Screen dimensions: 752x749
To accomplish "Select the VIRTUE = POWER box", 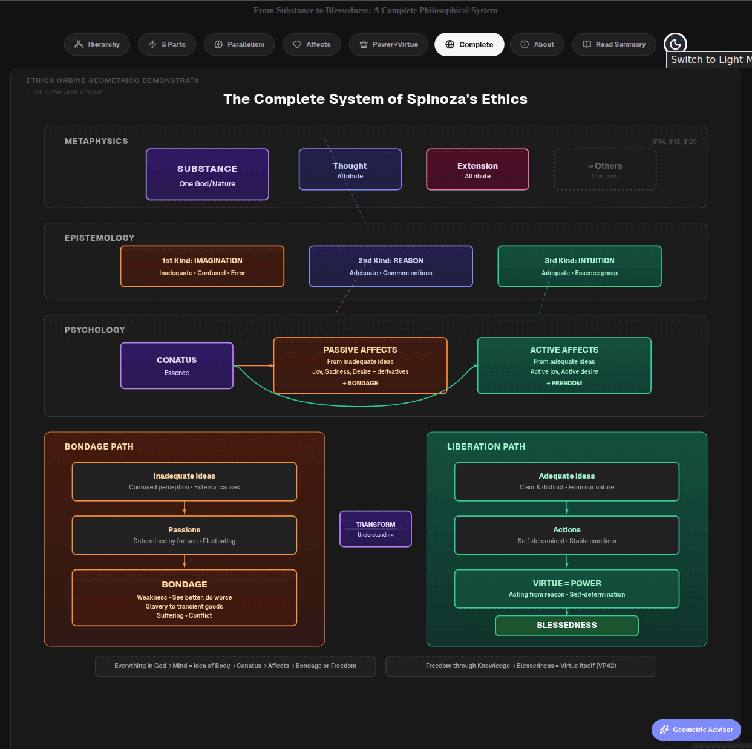I will (x=567, y=589).
